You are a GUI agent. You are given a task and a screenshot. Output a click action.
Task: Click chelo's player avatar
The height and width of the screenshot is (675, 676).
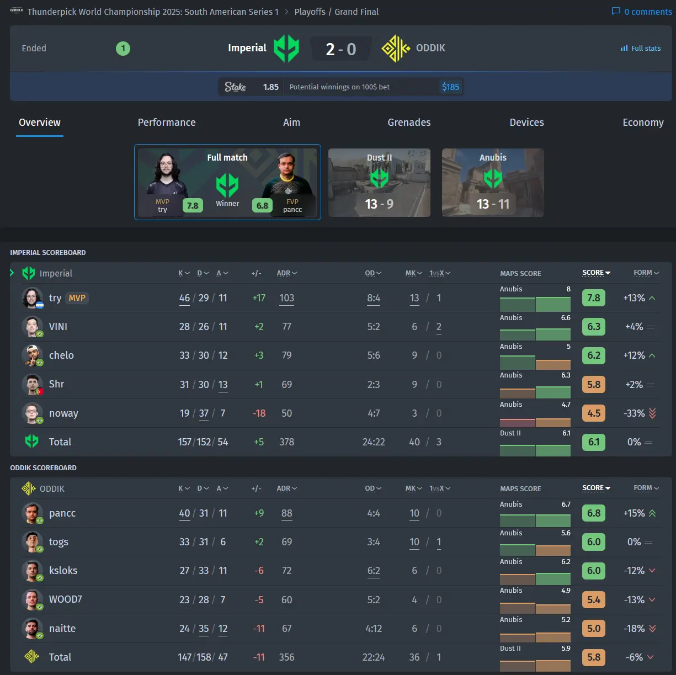32,355
